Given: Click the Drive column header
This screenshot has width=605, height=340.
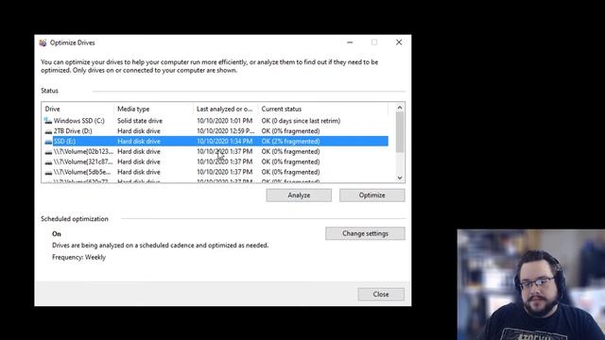Looking at the screenshot, I should (x=78, y=110).
